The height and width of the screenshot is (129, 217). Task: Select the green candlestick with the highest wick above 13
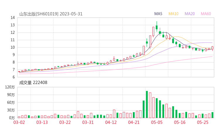pos(157,26)
